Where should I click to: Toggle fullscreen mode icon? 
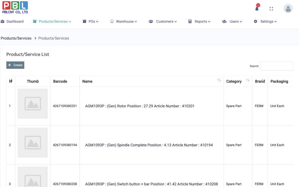(x=271, y=9)
